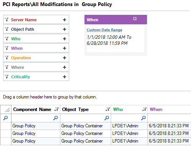Screen dimensions: 191x149
Task: Click the funnel icon next to Object Path
Action: (6, 29)
